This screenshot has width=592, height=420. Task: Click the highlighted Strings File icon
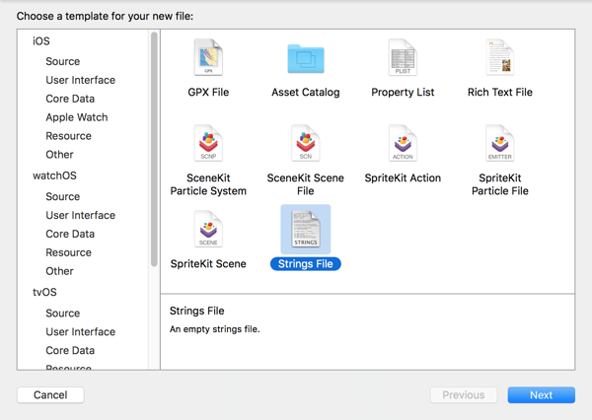(305, 230)
